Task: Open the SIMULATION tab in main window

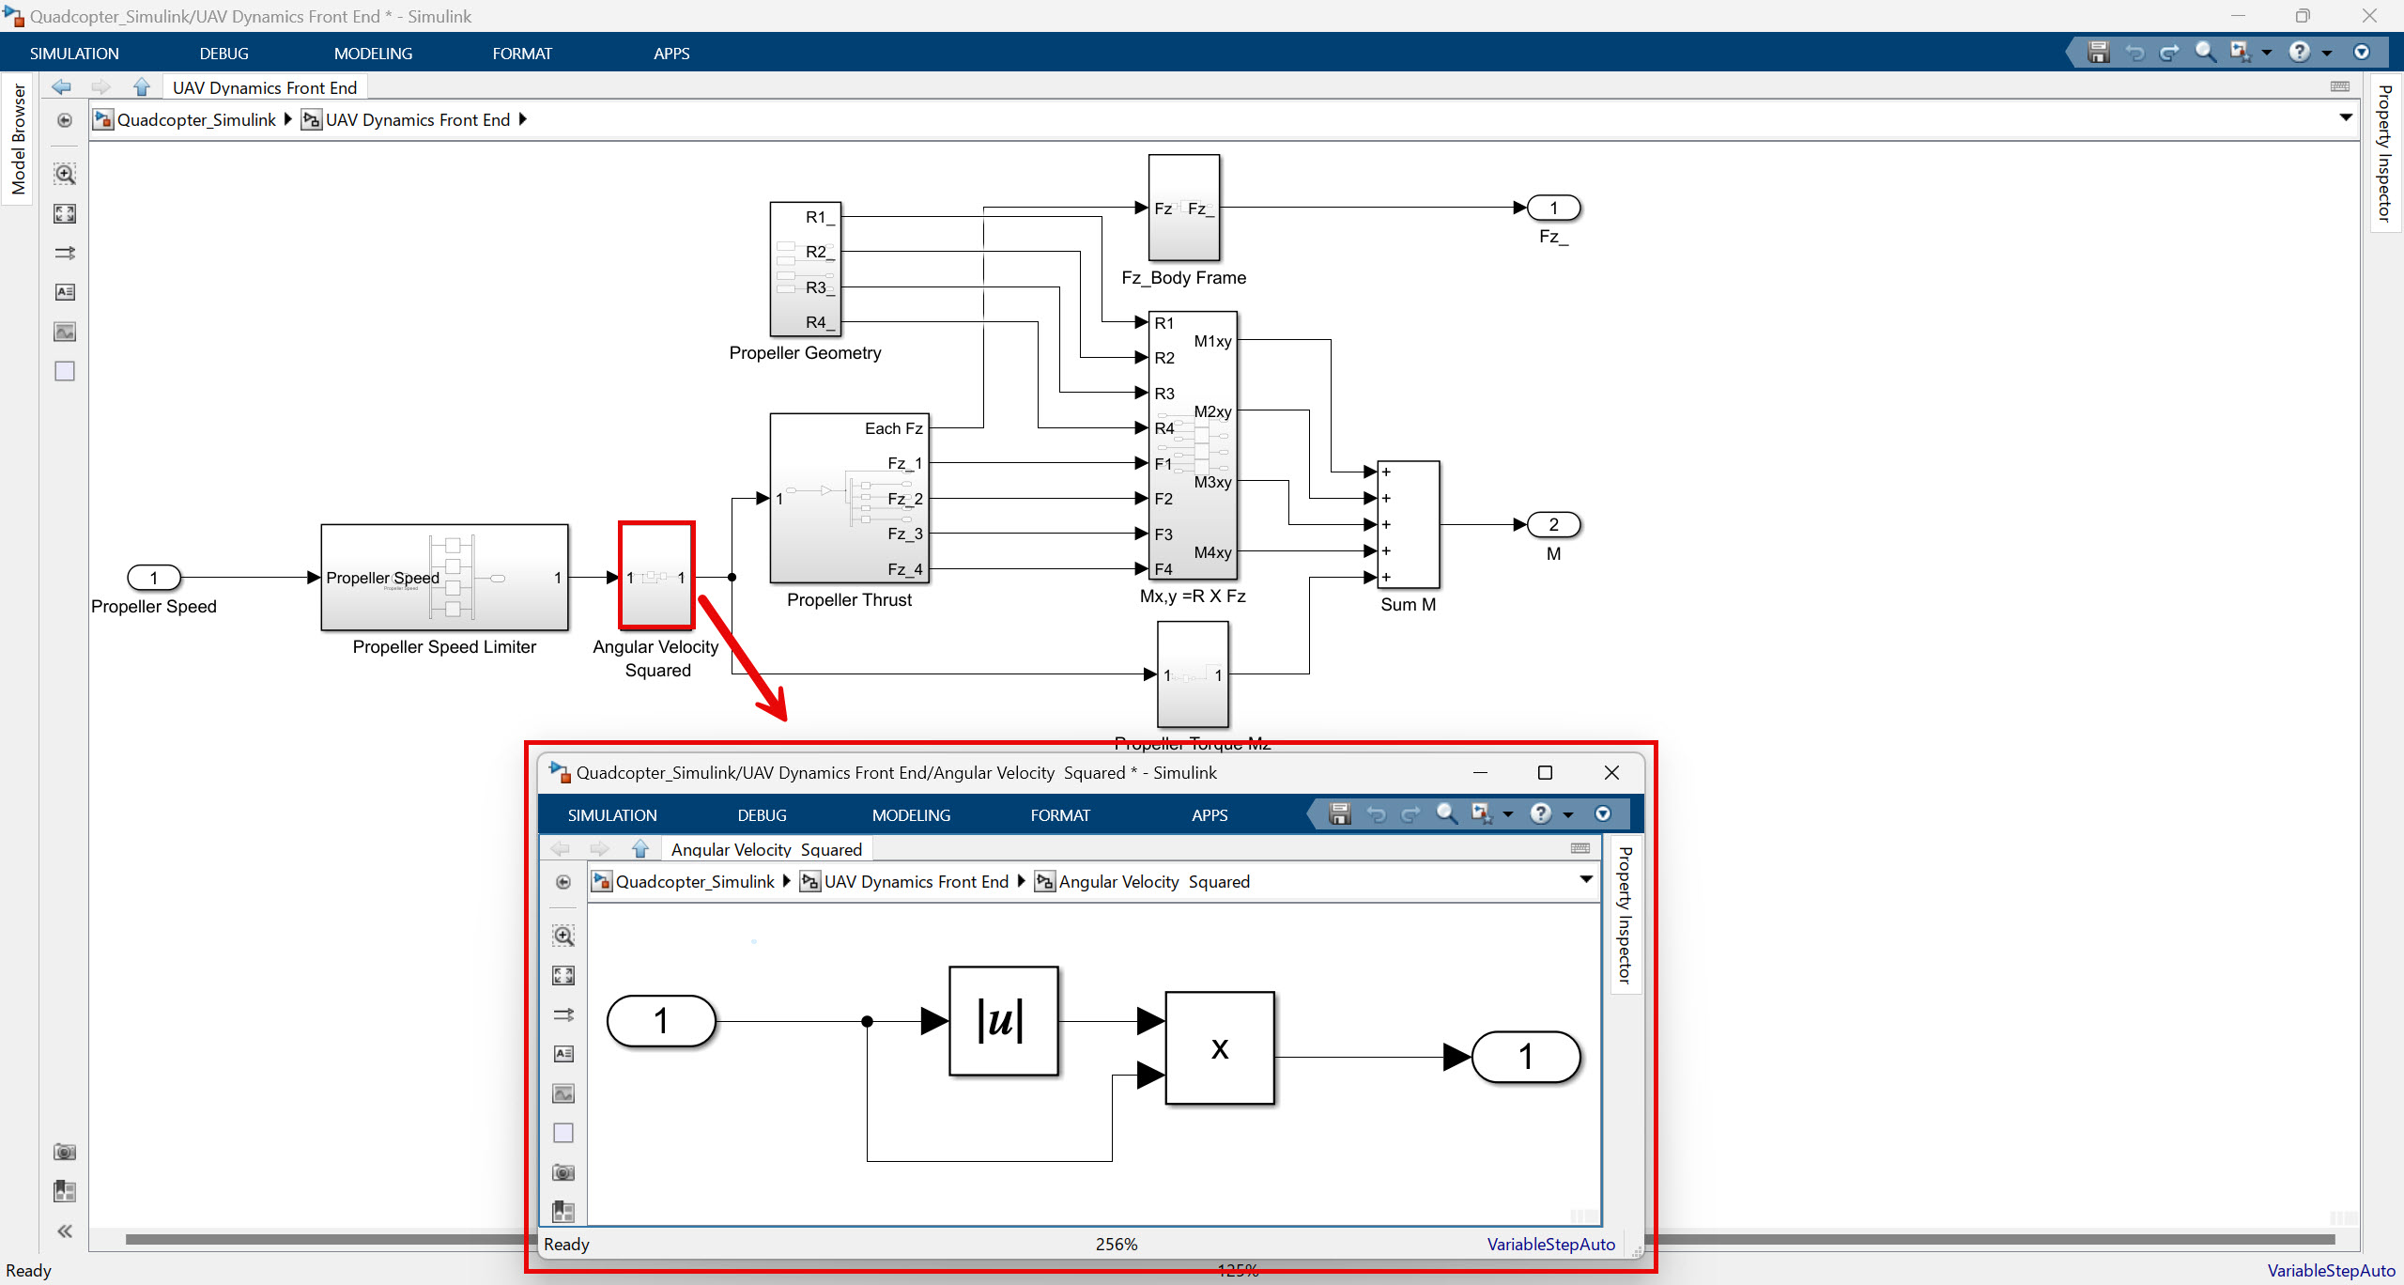Action: (74, 54)
